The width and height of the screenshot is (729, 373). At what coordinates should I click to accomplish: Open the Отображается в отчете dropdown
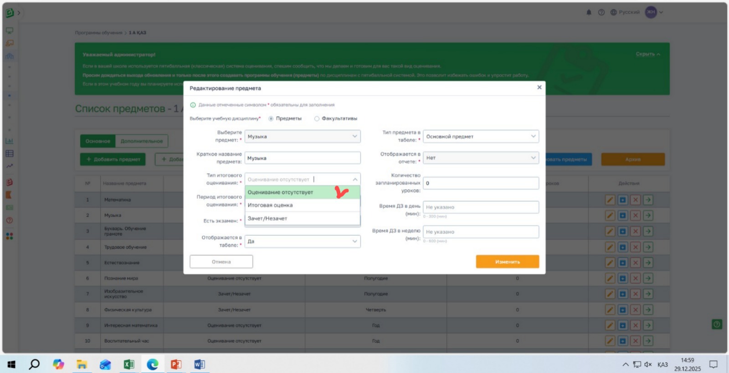pyautogui.click(x=481, y=158)
